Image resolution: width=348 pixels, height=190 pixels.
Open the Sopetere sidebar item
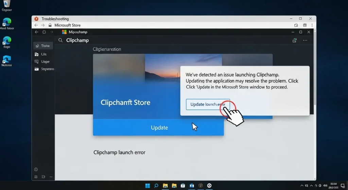point(43,69)
